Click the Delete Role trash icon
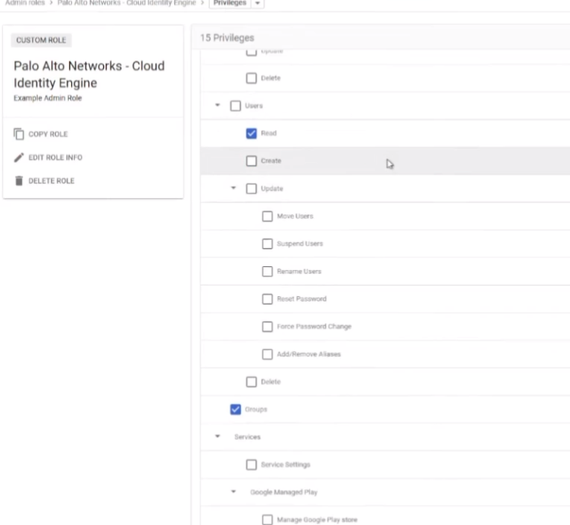This screenshot has width=570, height=525. 19,181
